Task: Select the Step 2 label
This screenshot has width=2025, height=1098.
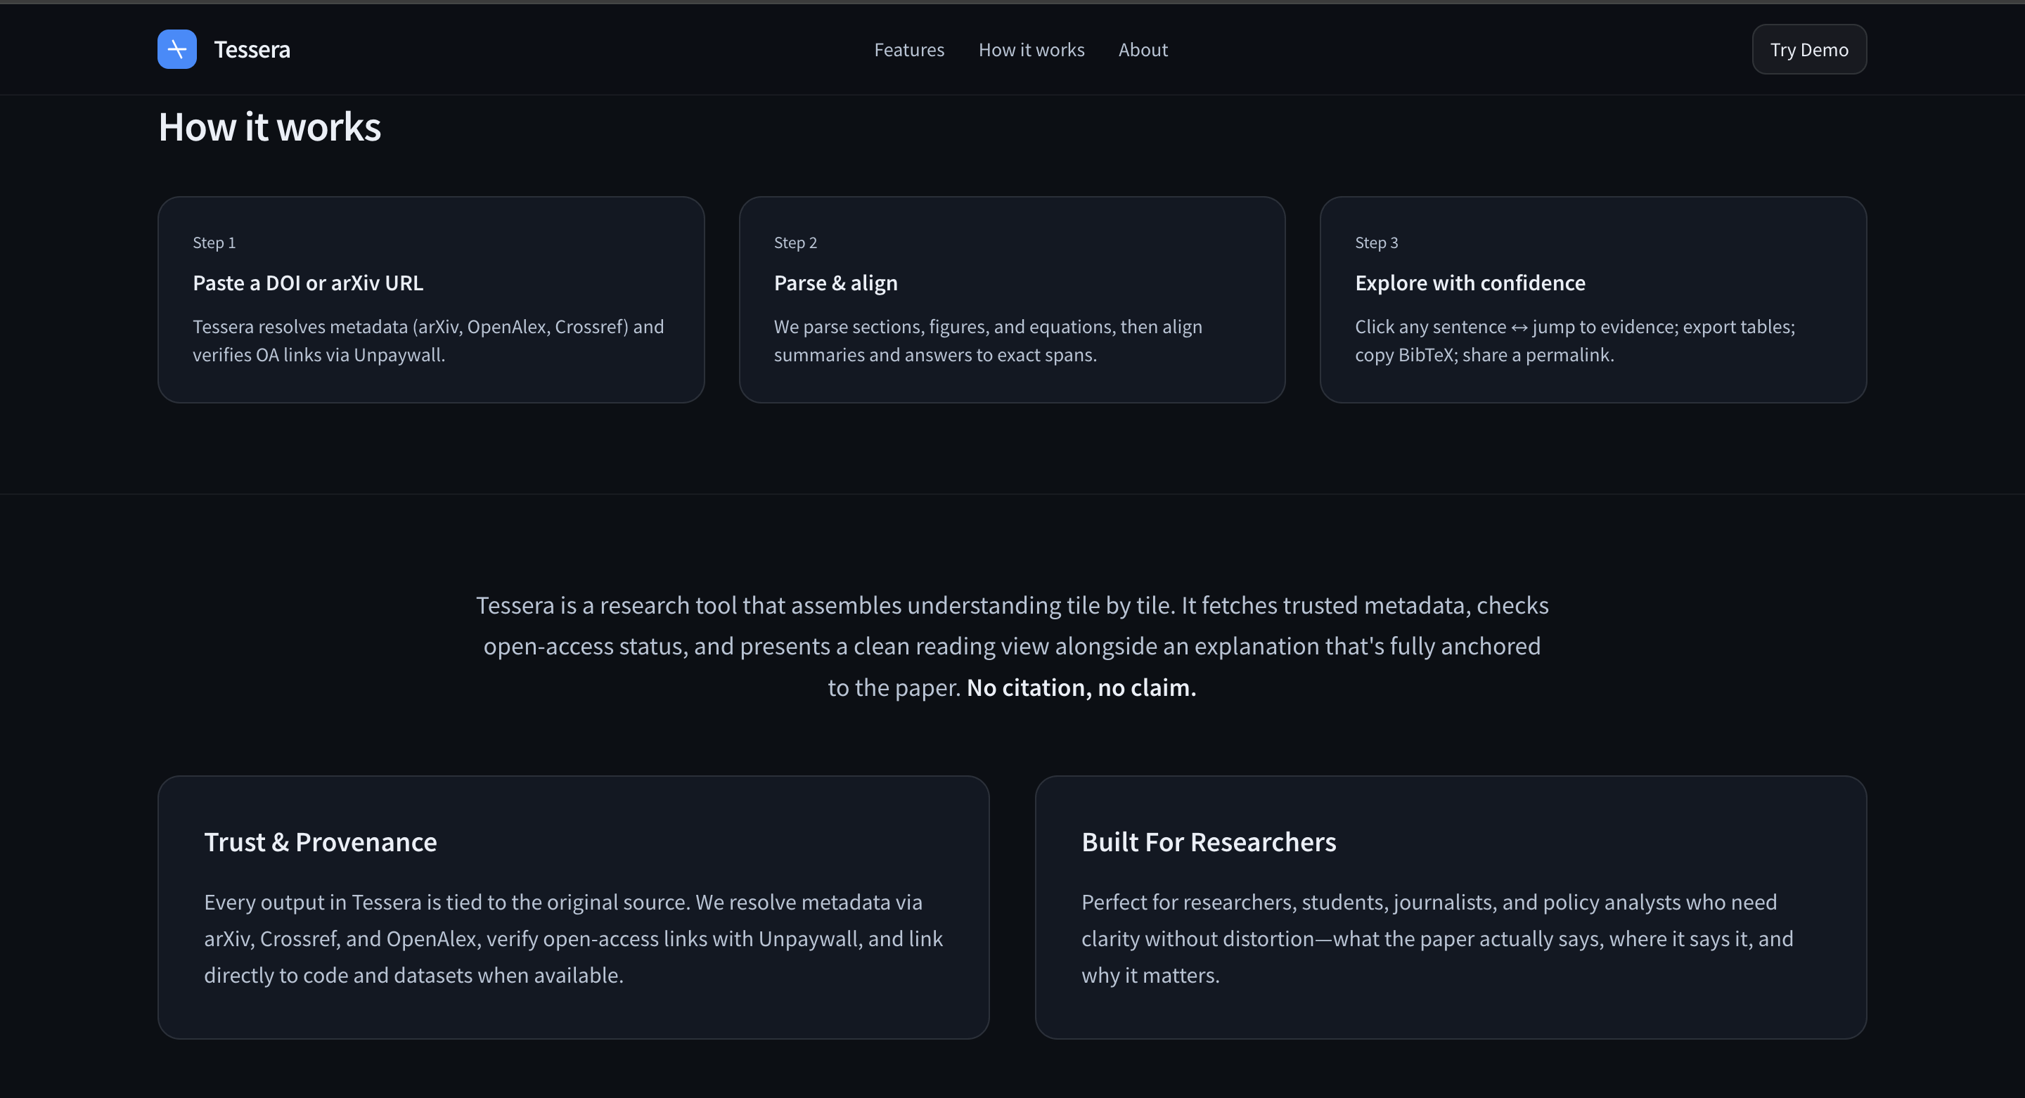Action: click(795, 243)
